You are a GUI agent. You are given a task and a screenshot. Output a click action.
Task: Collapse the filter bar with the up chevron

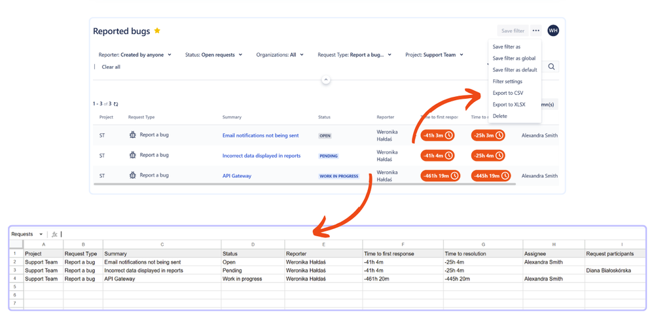(x=326, y=80)
